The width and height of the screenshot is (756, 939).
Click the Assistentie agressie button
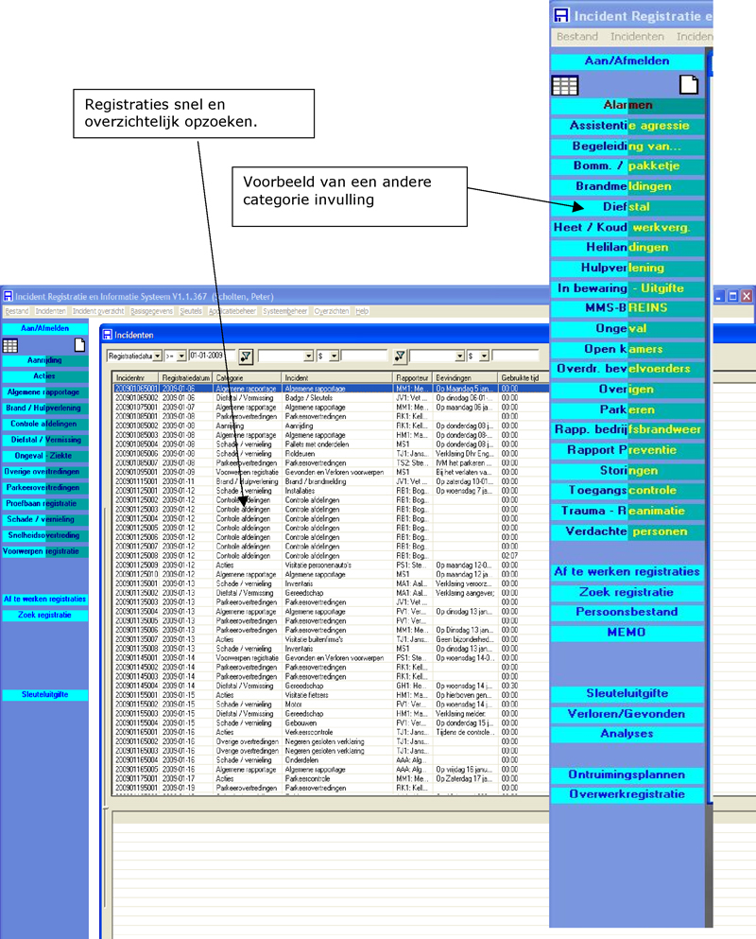coord(627,126)
